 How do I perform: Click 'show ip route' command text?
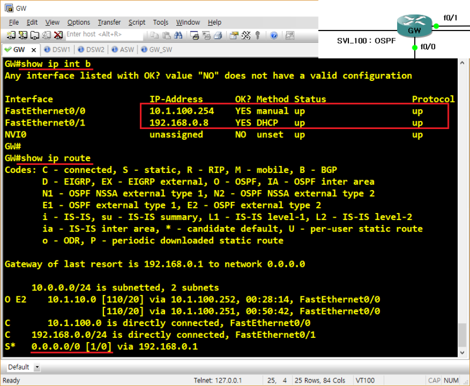pyautogui.click(x=56, y=158)
